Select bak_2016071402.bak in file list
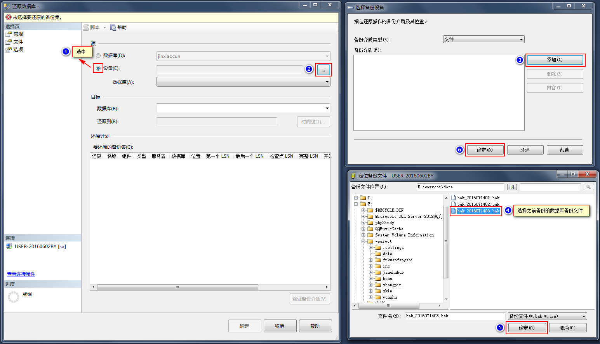The height and width of the screenshot is (344, 600). click(x=478, y=204)
